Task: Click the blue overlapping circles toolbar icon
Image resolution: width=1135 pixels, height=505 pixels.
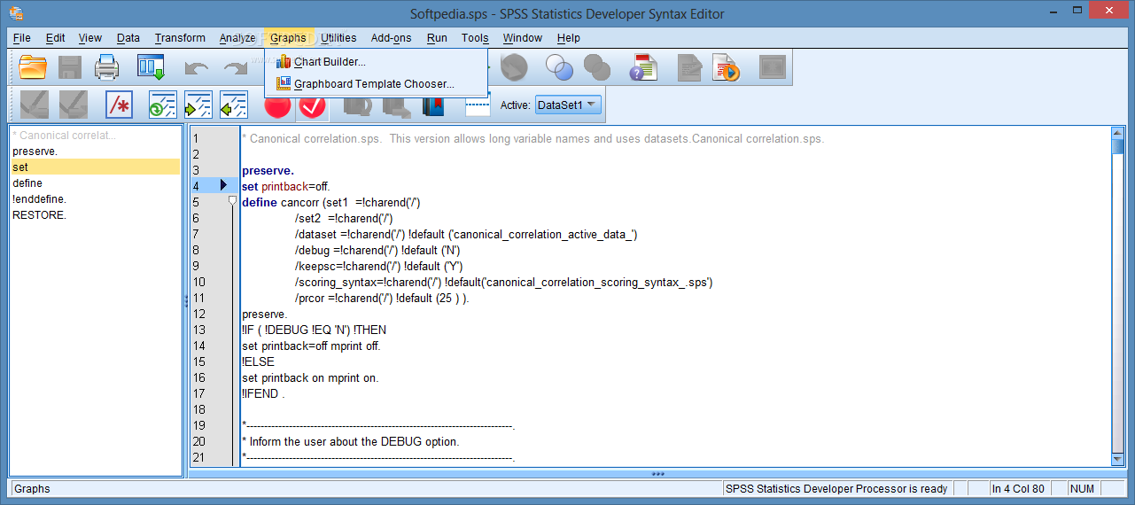Action: click(559, 67)
